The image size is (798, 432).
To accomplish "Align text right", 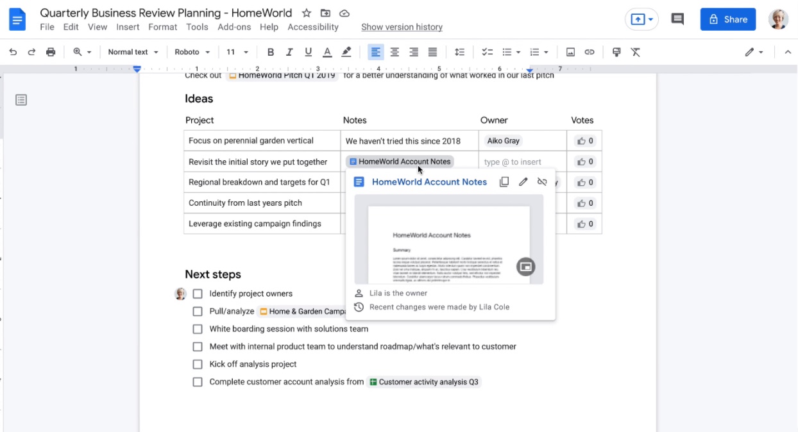I will tap(414, 52).
